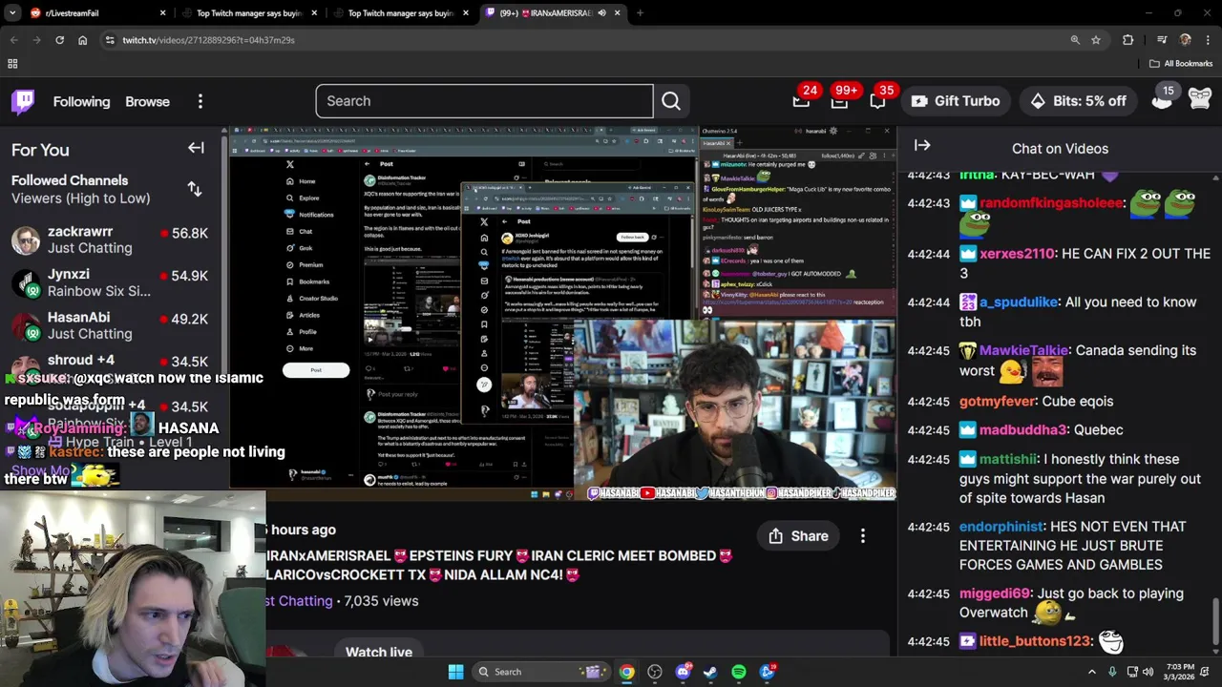The image size is (1222, 687).
Task: Go to the Twitch home logo
Action: click(23, 101)
